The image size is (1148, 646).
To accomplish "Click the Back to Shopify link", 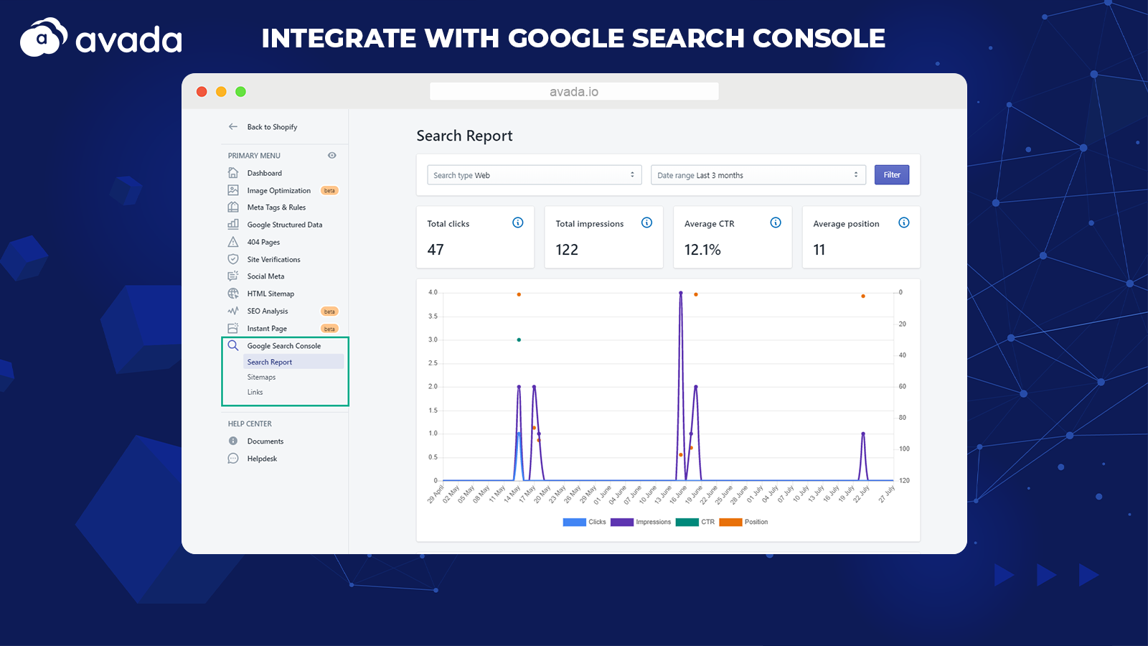I will pos(272,127).
